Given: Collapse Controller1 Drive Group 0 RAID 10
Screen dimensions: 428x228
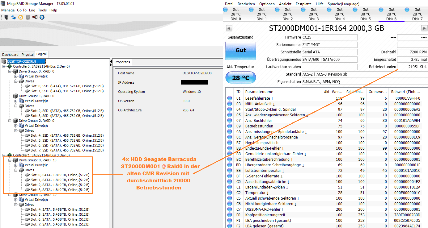Looking at the screenshot, I should point(10,160).
